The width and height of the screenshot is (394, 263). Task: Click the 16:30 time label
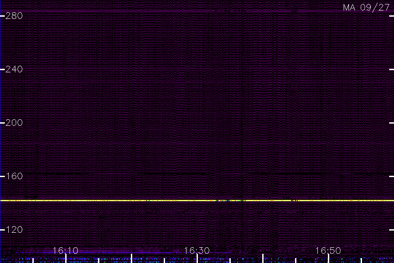197,251
